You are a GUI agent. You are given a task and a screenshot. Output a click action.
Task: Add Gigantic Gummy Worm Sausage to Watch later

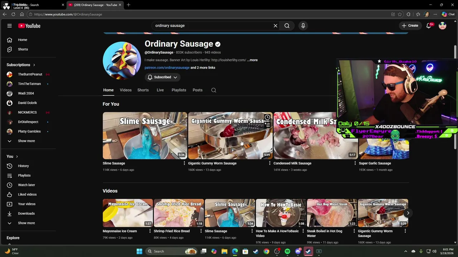(267, 117)
